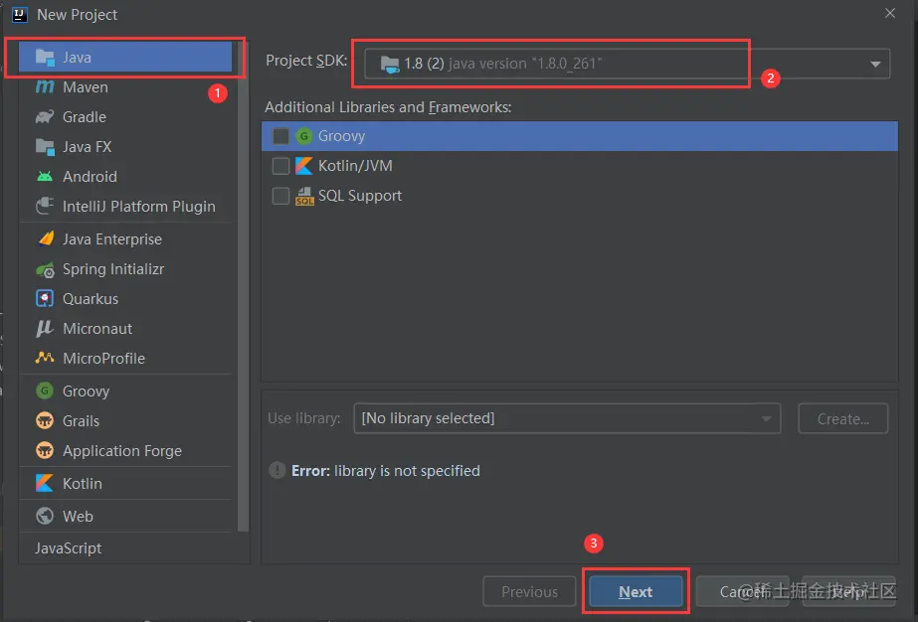Click the Kotlin/JVM label in frameworks
This screenshot has height=622, width=918.
point(355,166)
